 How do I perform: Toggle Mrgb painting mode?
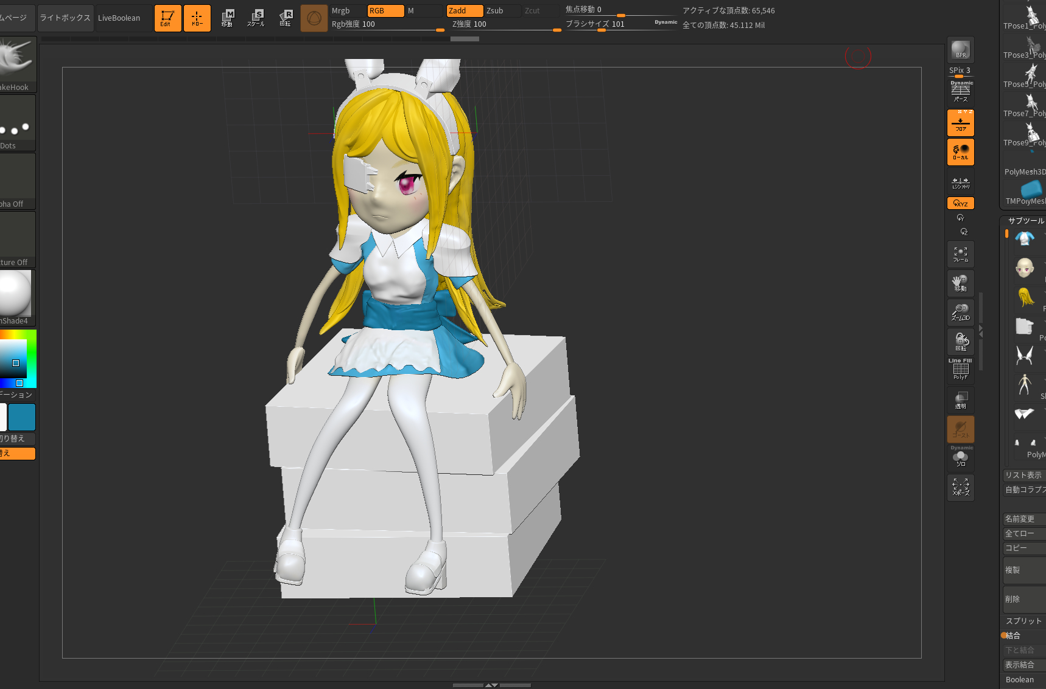pyautogui.click(x=348, y=11)
